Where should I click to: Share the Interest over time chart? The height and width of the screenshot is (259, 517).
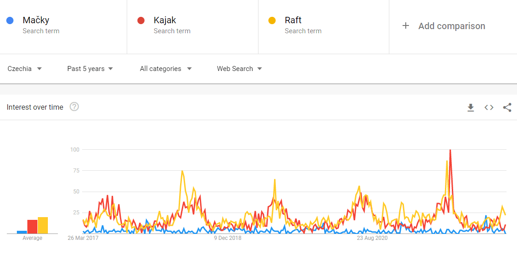point(507,107)
